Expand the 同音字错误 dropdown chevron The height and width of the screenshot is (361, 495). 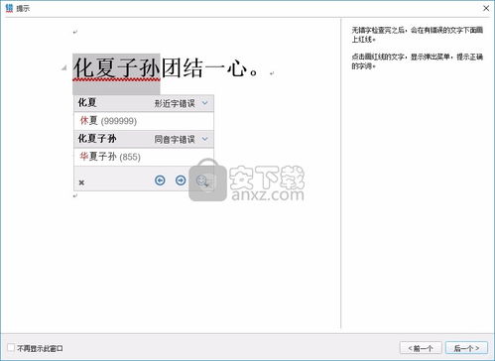[204, 139]
